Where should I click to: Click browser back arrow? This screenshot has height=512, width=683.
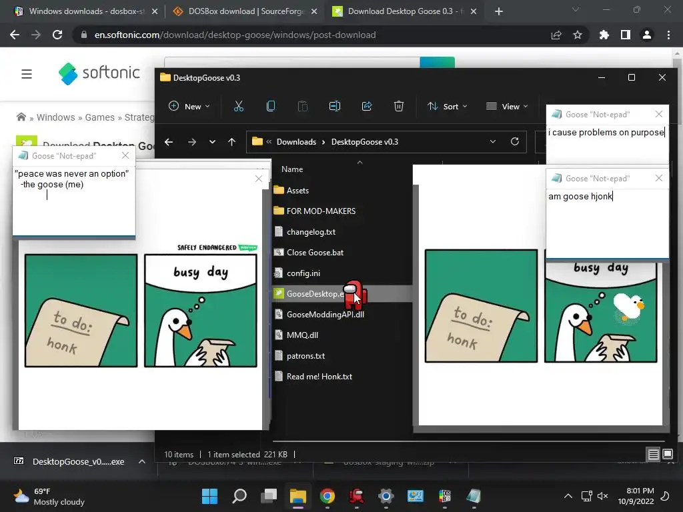[15, 35]
